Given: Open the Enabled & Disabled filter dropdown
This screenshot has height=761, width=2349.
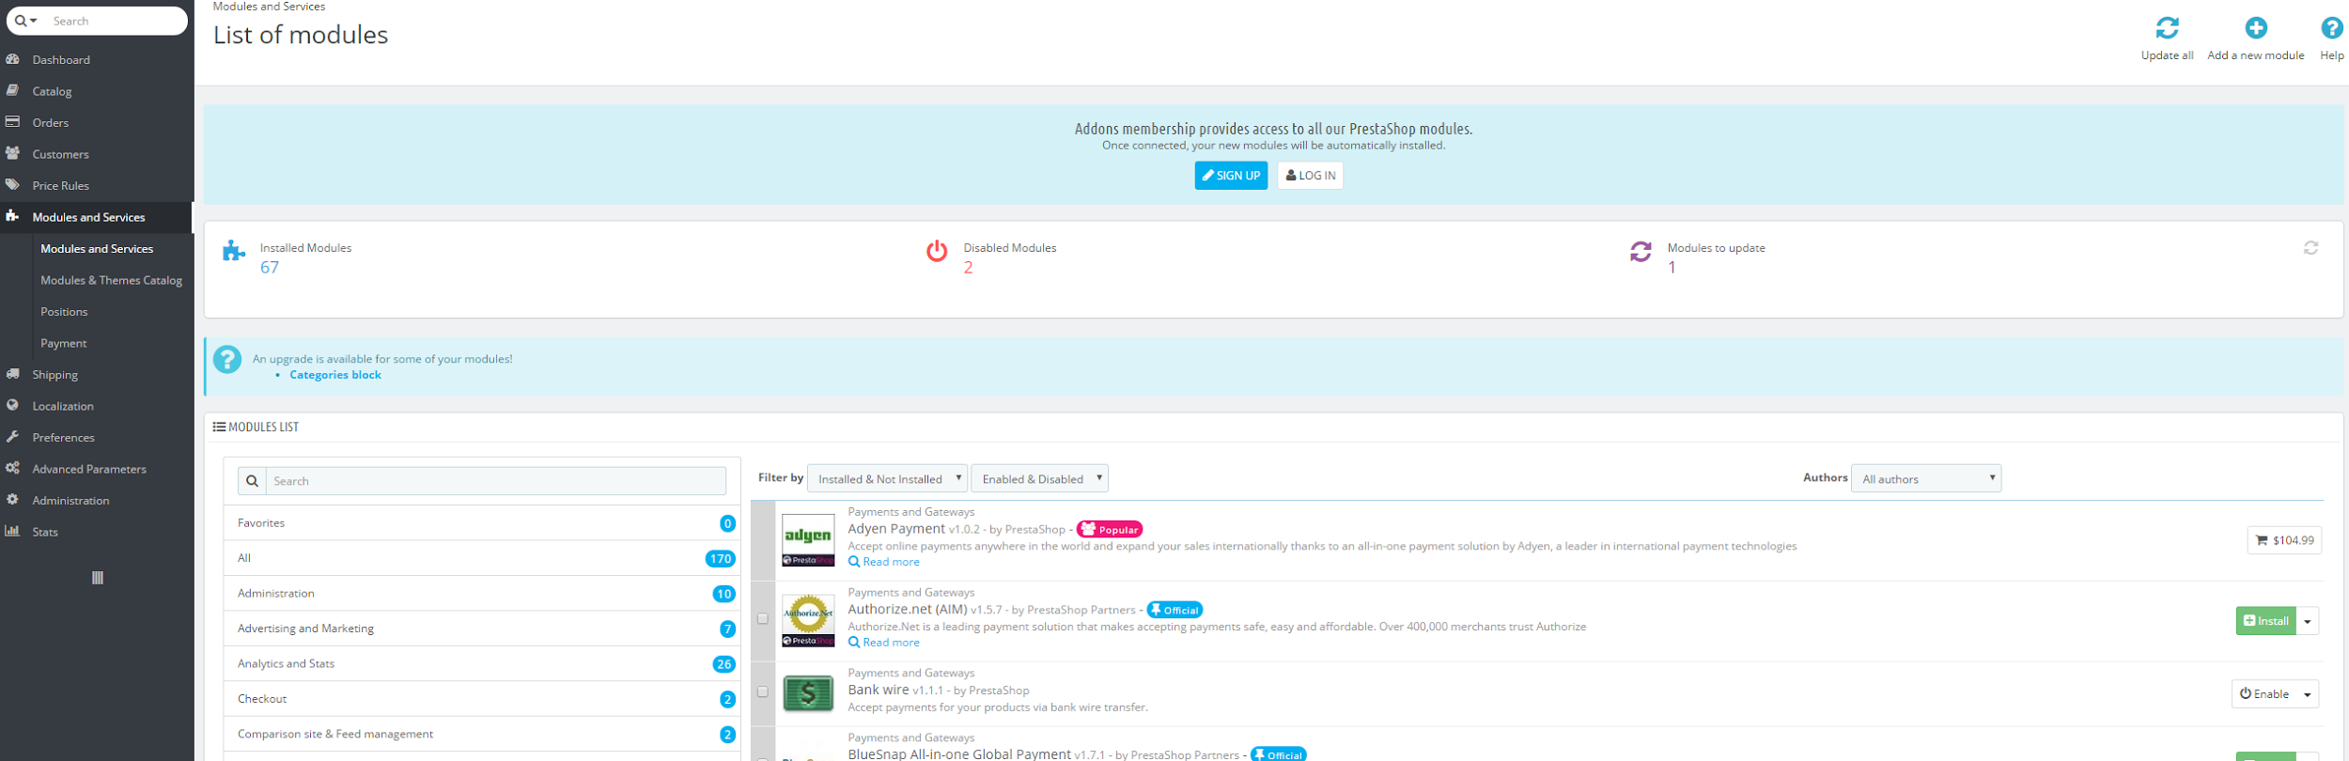Looking at the screenshot, I should click(x=1039, y=478).
